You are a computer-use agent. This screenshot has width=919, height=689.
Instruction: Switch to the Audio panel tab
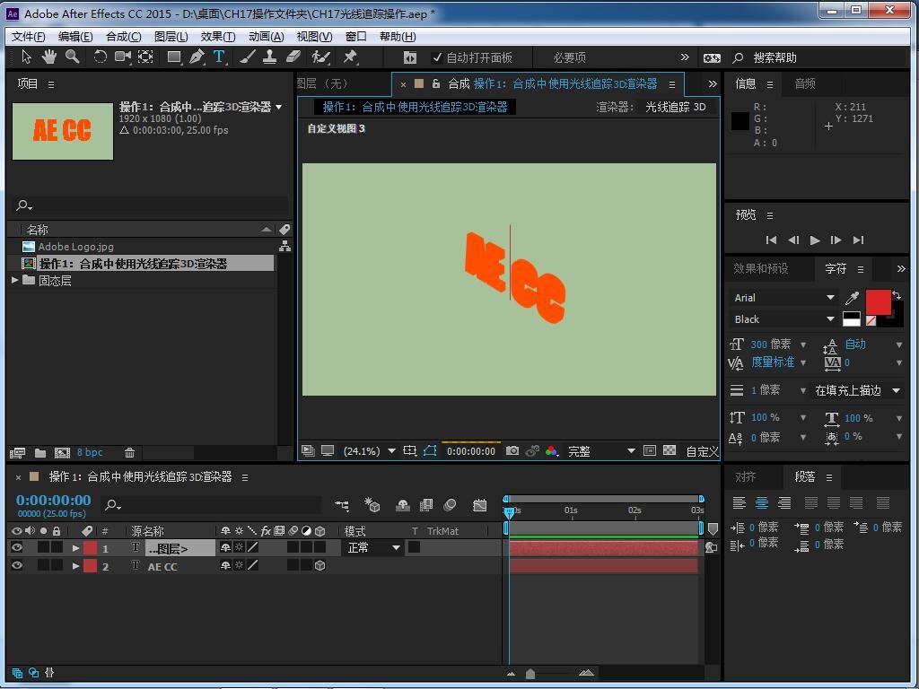(805, 83)
